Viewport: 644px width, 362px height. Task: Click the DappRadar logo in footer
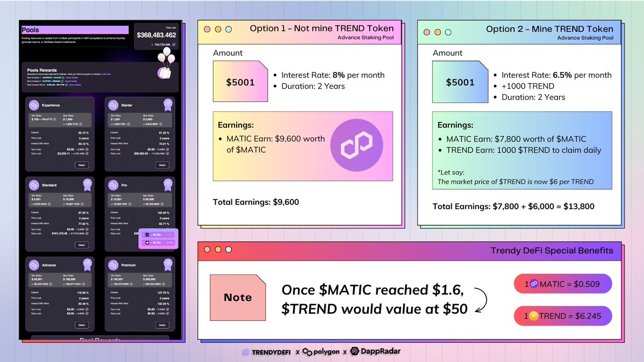tap(375, 352)
